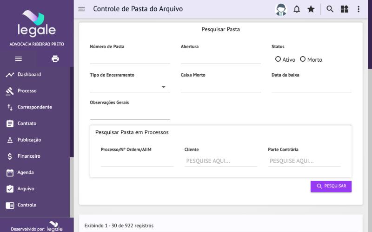Click the Agenda calendar icon

click(x=10, y=173)
